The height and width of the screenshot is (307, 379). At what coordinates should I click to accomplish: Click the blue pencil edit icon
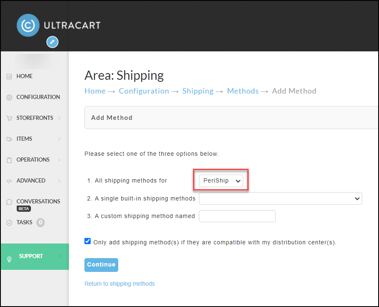pyautogui.click(x=53, y=42)
